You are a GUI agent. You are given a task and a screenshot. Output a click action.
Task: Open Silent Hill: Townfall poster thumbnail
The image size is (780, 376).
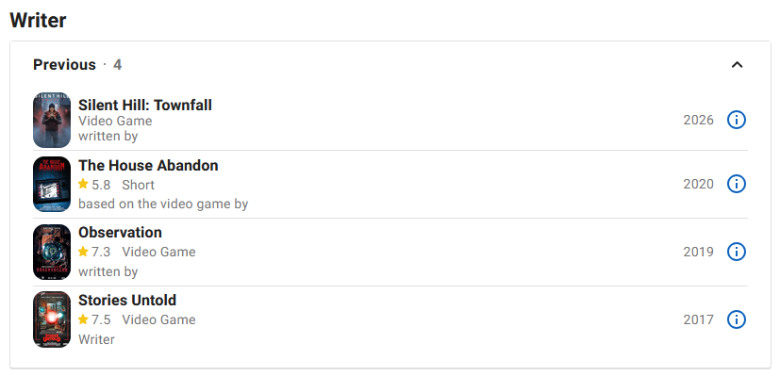[52, 120]
